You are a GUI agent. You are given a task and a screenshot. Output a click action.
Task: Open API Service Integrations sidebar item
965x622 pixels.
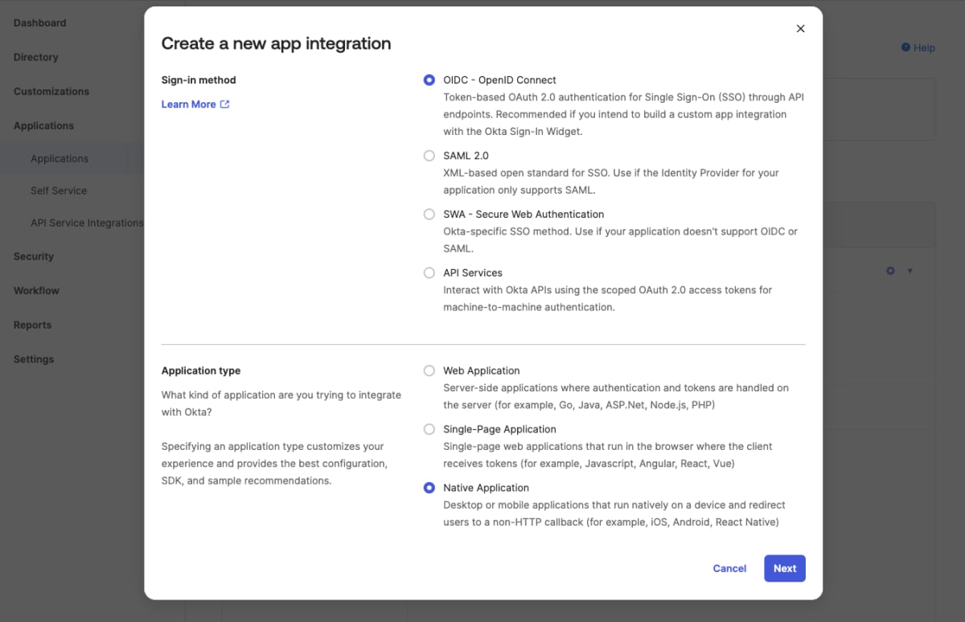click(x=87, y=223)
